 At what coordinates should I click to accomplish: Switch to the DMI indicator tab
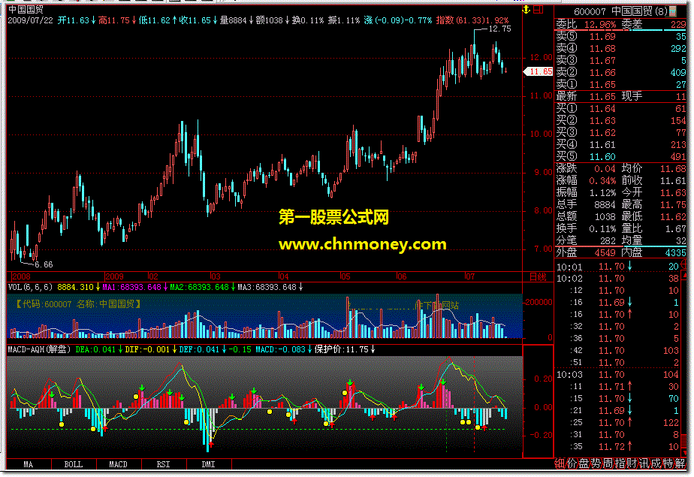click(x=209, y=464)
